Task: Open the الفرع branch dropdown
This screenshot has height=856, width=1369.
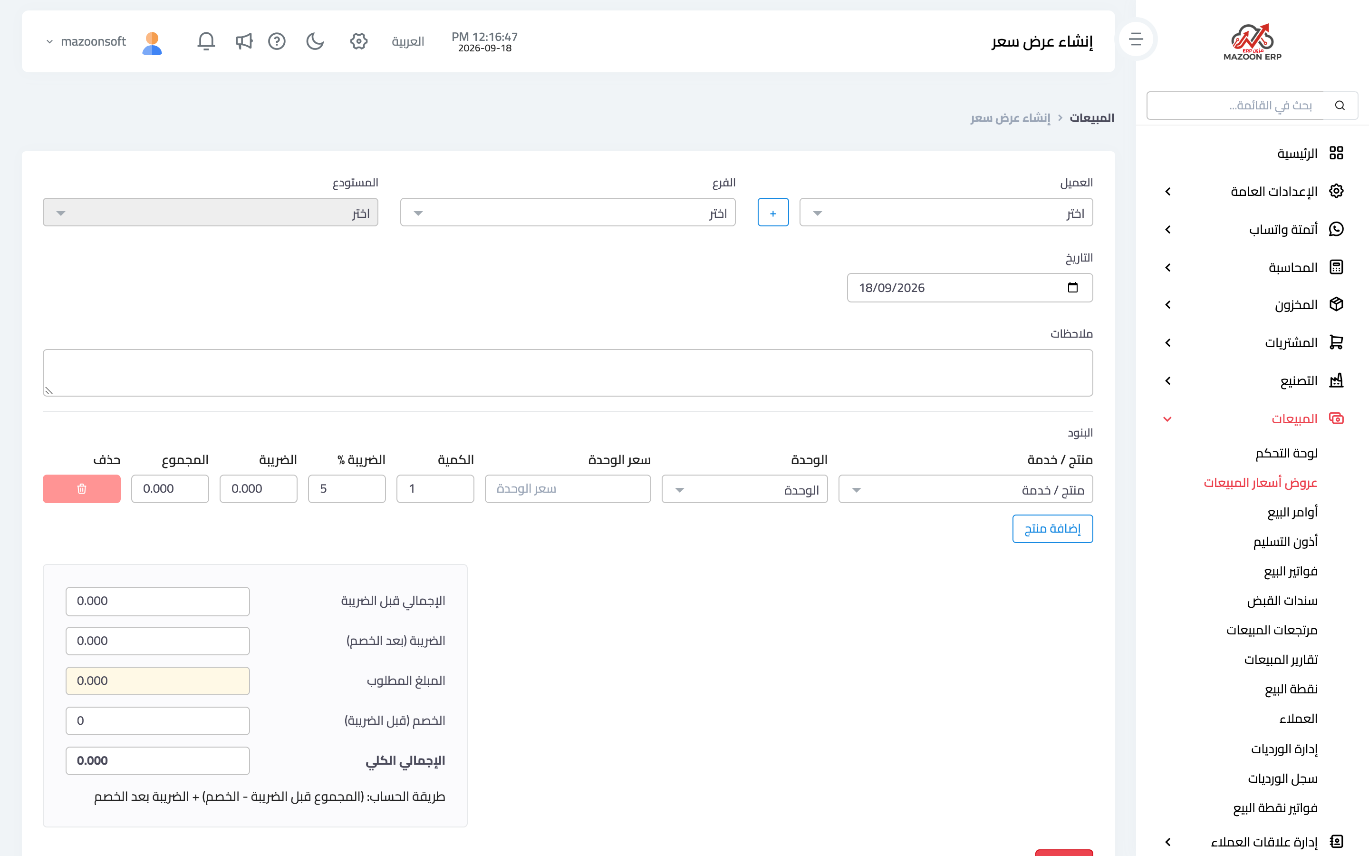Action: tap(568, 212)
